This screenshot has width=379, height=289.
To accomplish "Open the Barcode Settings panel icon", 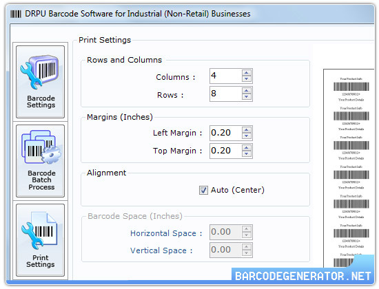I will tap(41, 82).
